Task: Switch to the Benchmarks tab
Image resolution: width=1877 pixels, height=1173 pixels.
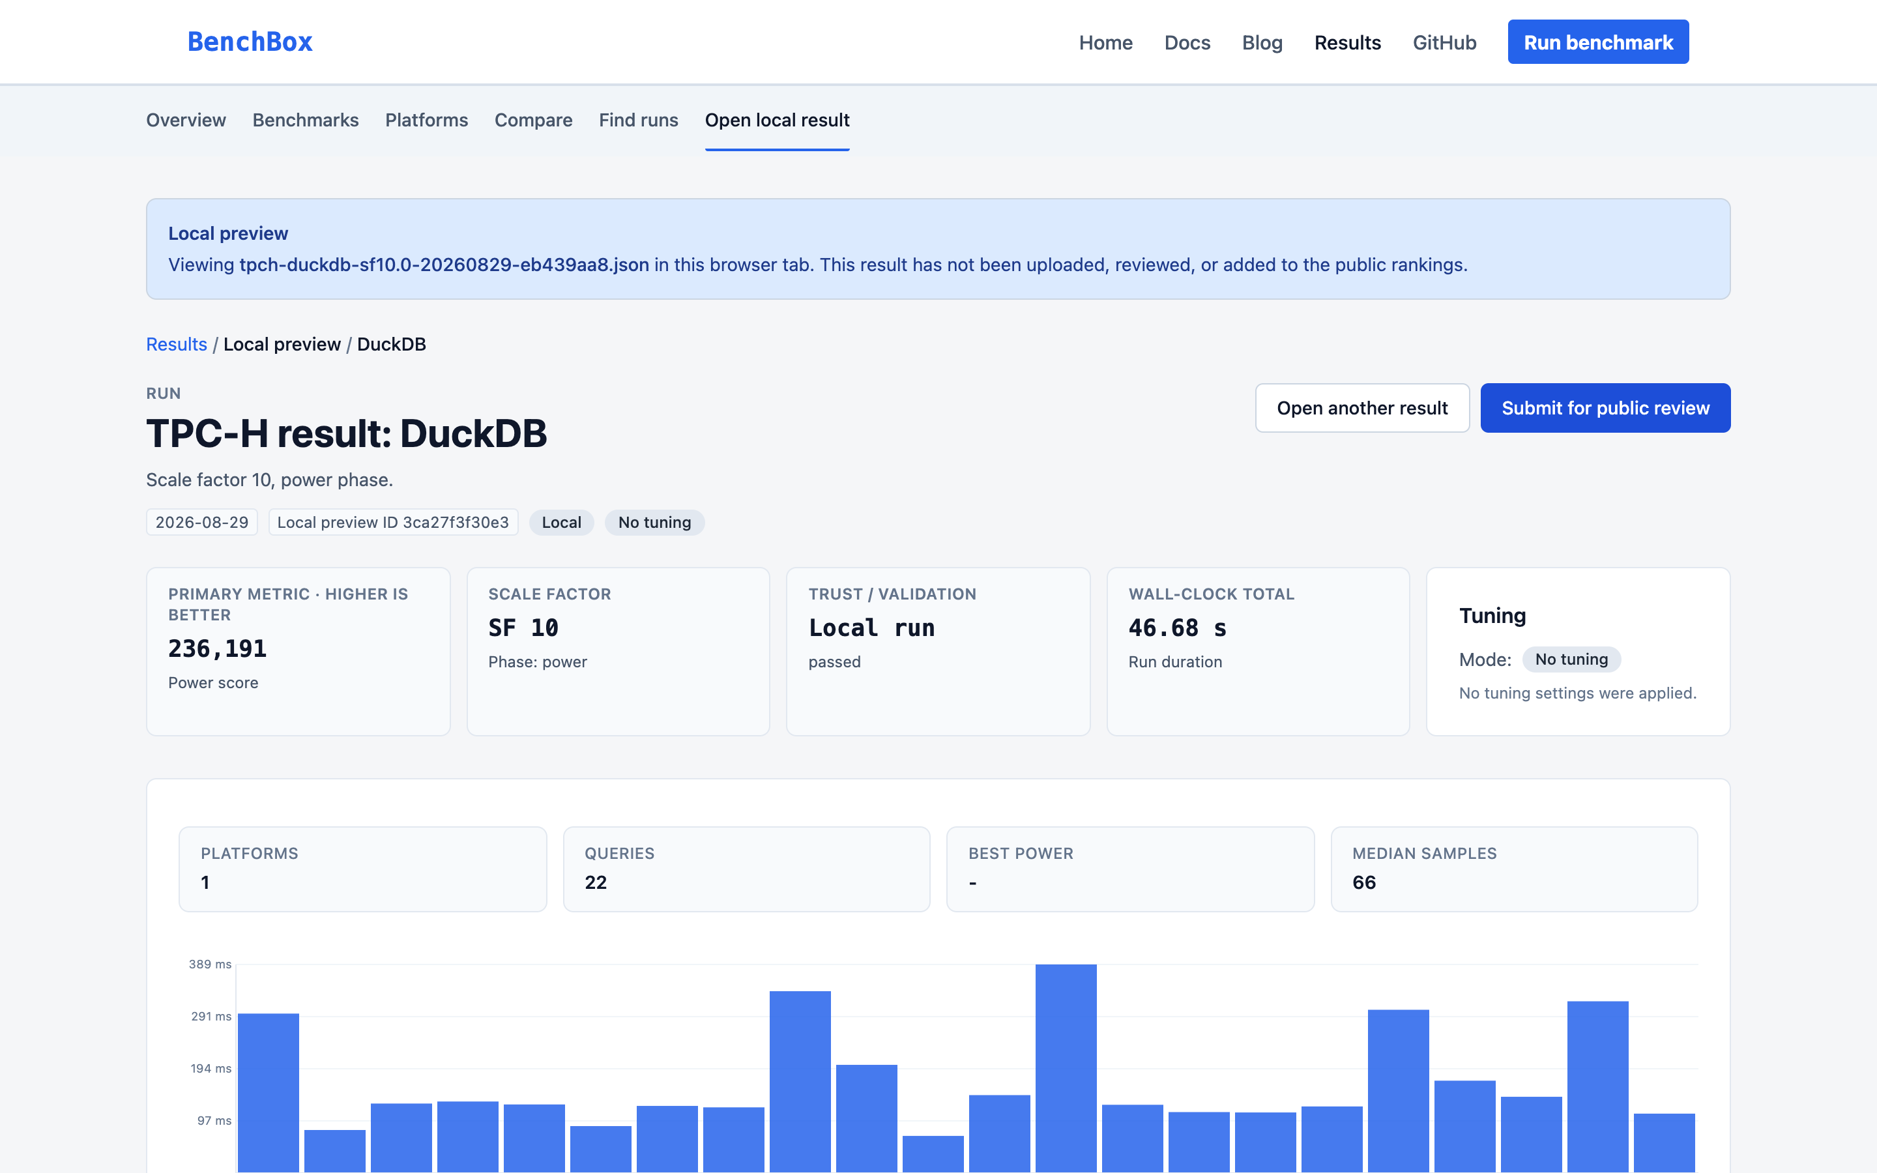Action: [x=306, y=121]
